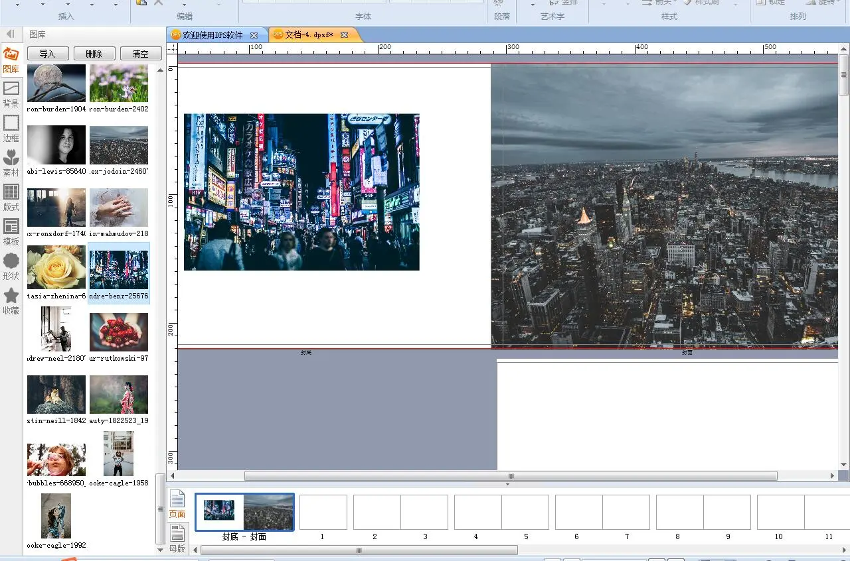
Task: Open page 10 thumbnail in the page strip
Action: pos(781,512)
